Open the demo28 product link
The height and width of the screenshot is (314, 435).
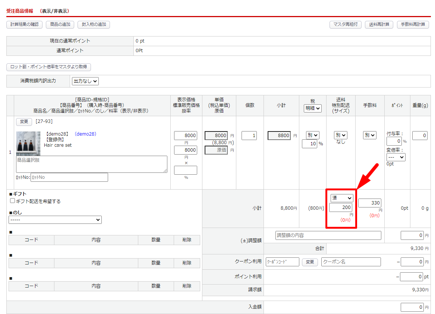(85, 134)
